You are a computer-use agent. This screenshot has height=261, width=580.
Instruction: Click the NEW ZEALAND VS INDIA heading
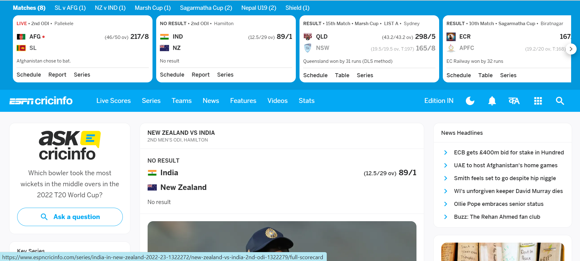(181, 133)
